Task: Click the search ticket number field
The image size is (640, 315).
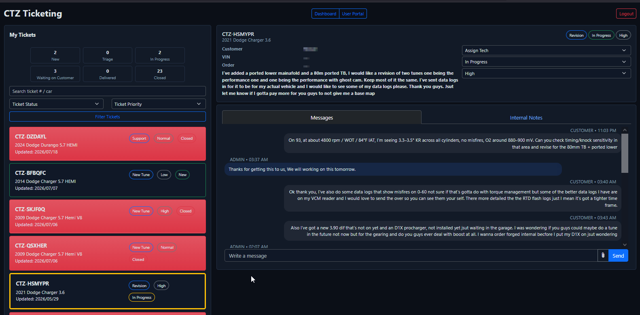Action: (108, 91)
